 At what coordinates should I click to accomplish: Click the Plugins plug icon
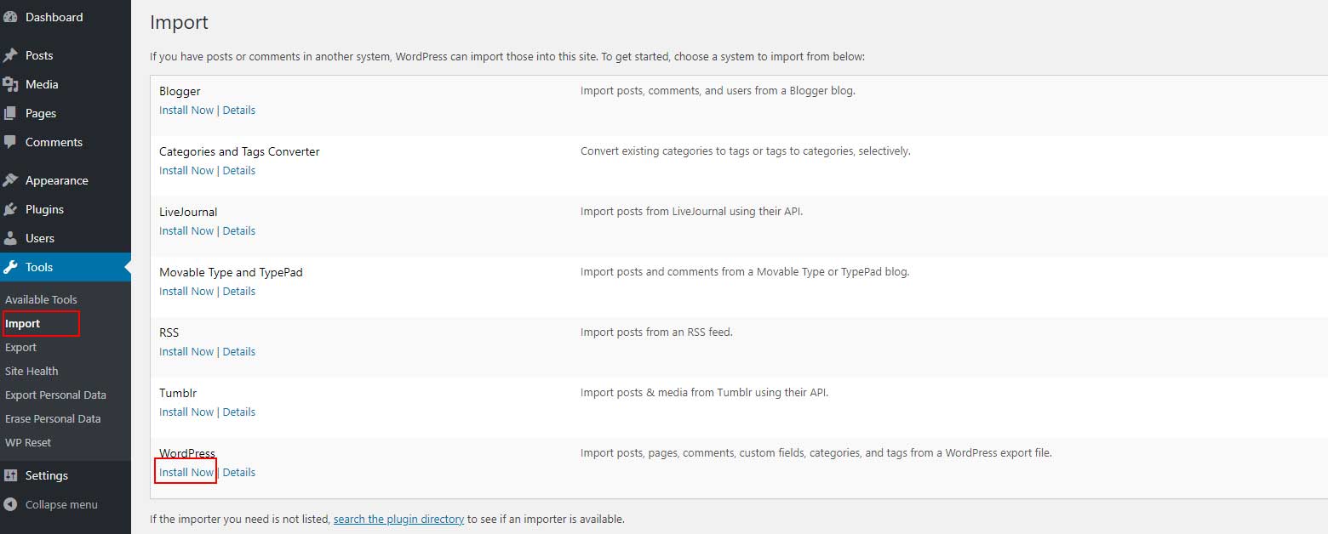pos(10,209)
